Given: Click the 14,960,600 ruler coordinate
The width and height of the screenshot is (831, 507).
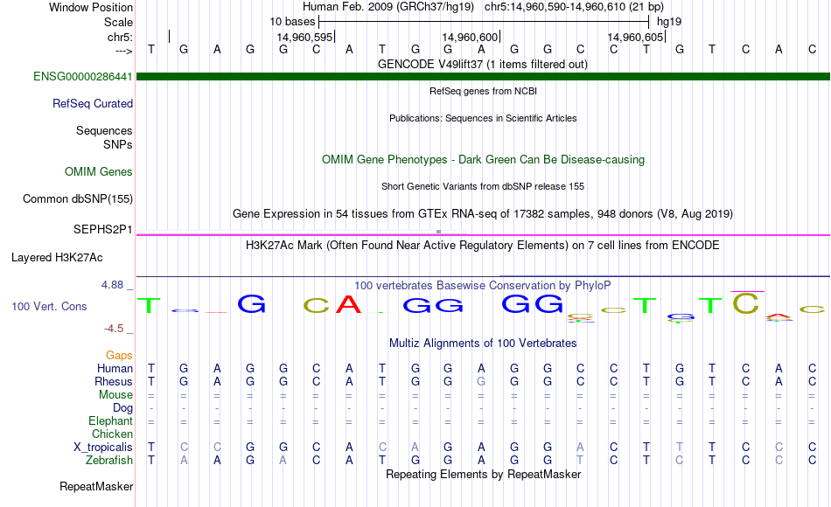Looking at the screenshot, I should [x=470, y=37].
